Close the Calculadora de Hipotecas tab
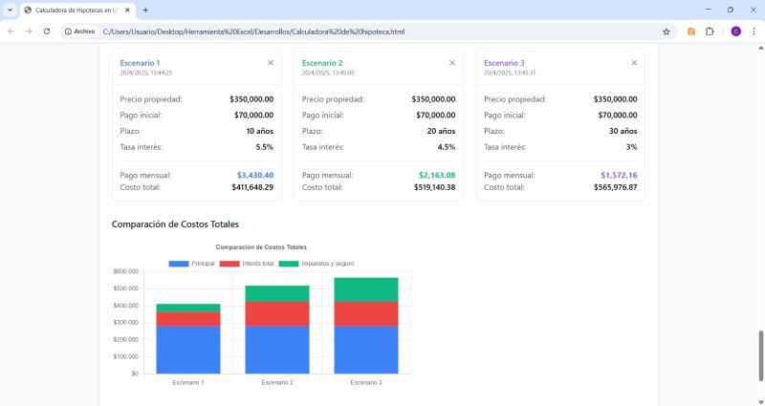This screenshot has height=406, width=765. click(x=128, y=10)
